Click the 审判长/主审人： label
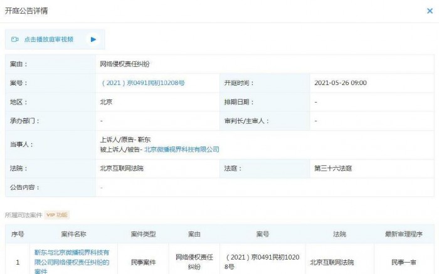 (246, 121)
